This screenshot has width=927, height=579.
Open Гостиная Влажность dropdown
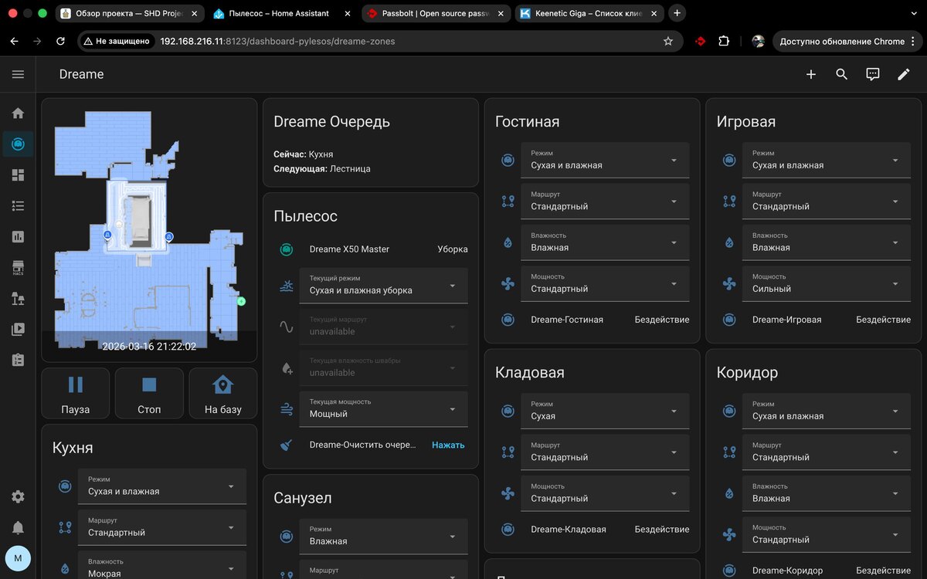click(x=604, y=242)
